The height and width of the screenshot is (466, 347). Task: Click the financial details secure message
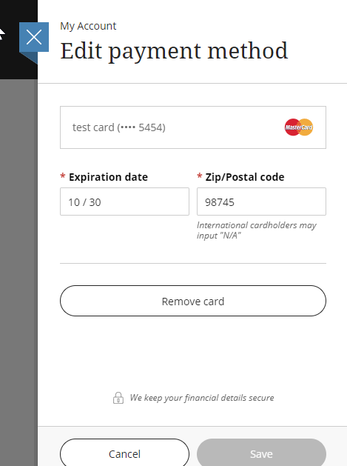(x=202, y=398)
